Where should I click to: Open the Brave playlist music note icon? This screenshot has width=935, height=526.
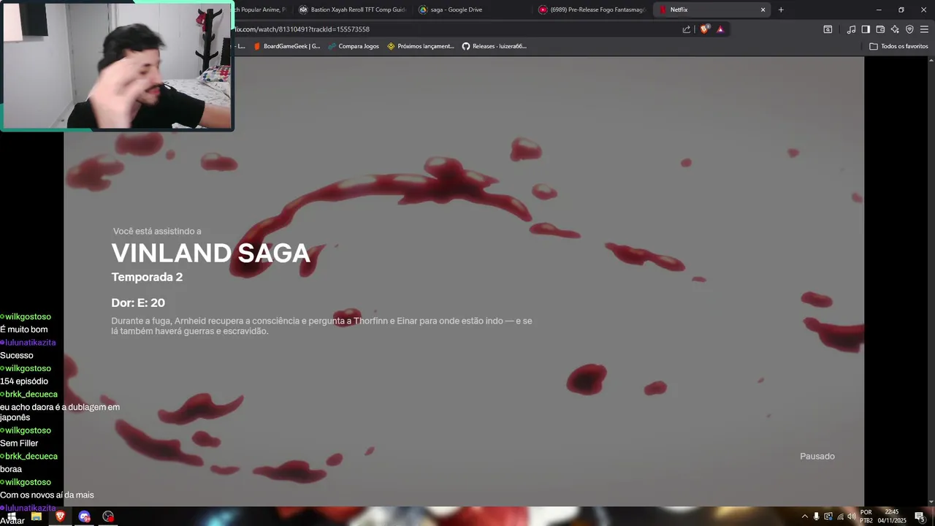[851, 29]
